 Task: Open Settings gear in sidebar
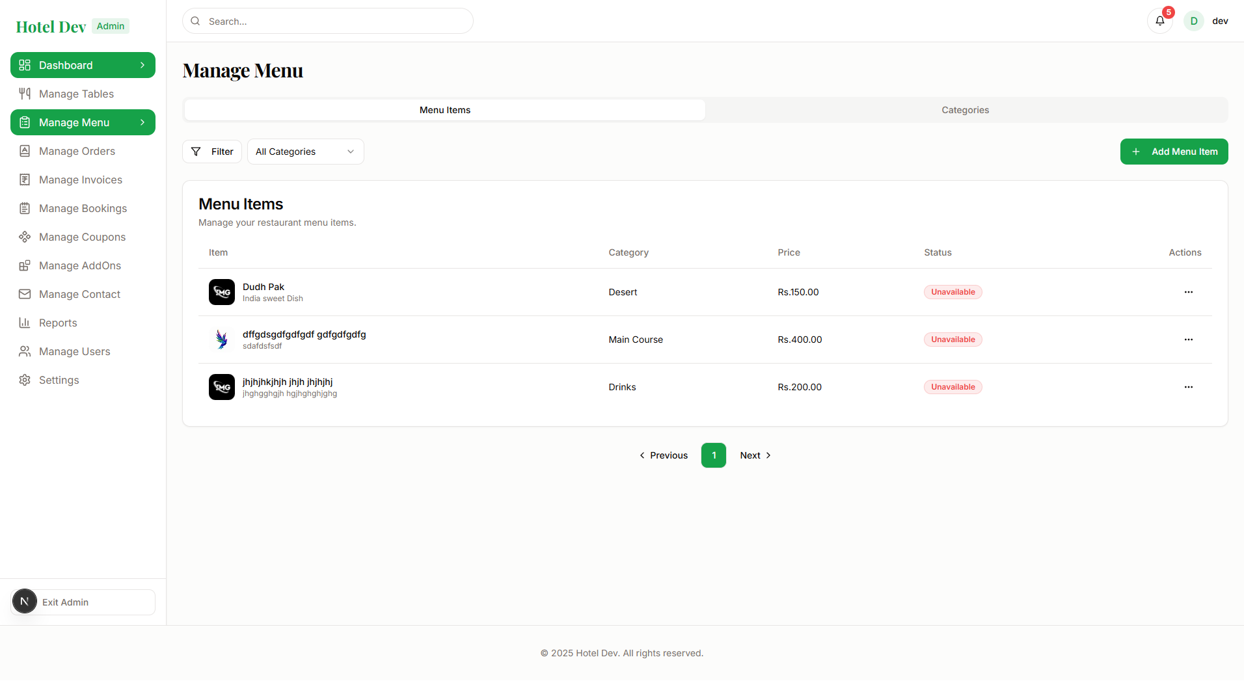click(x=25, y=380)
